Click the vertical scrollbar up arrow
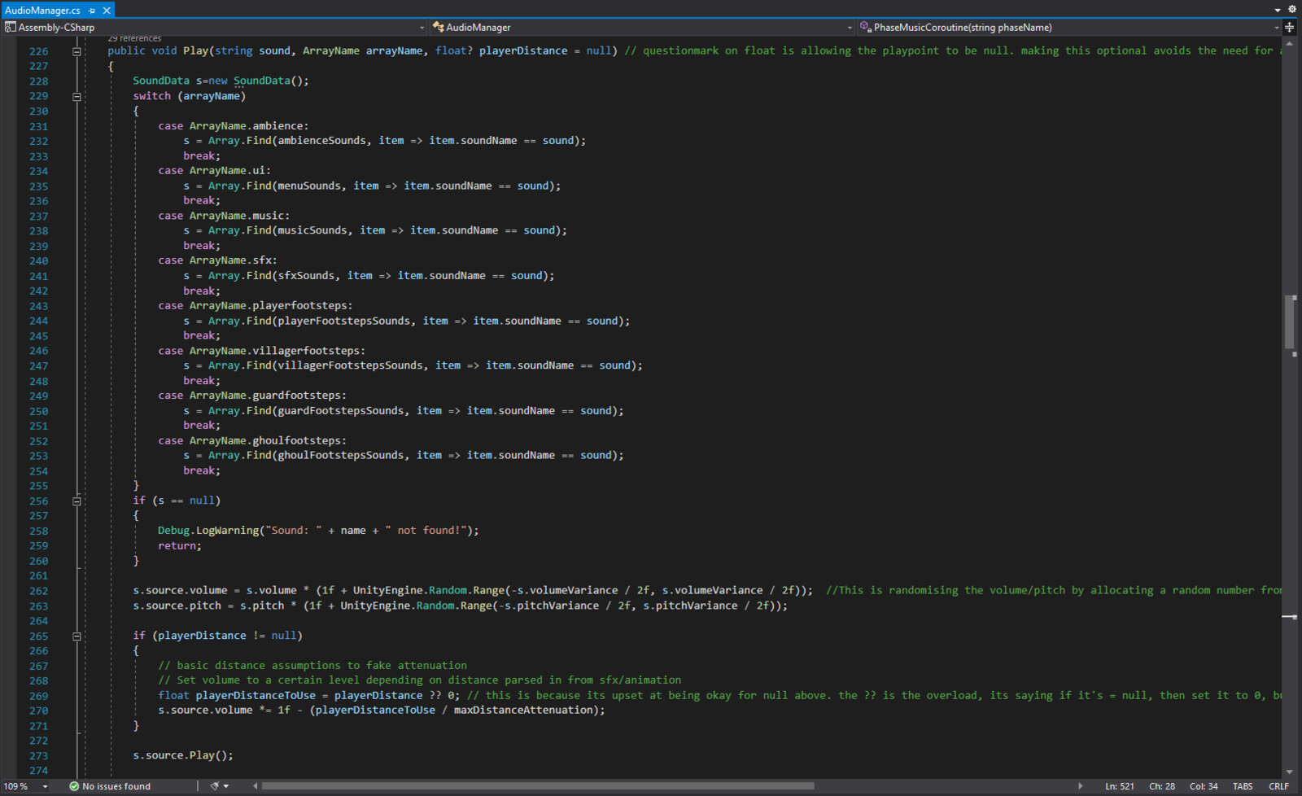The image size is (1302, 796). 1290,44
